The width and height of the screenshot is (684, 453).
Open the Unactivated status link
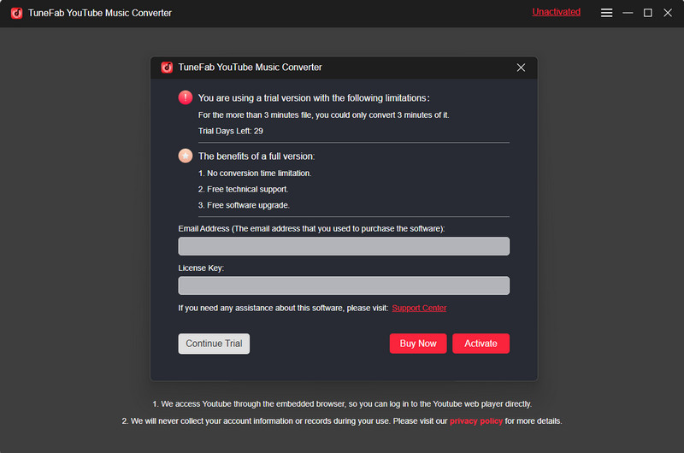pyautogui.click(x=557, y=12)
